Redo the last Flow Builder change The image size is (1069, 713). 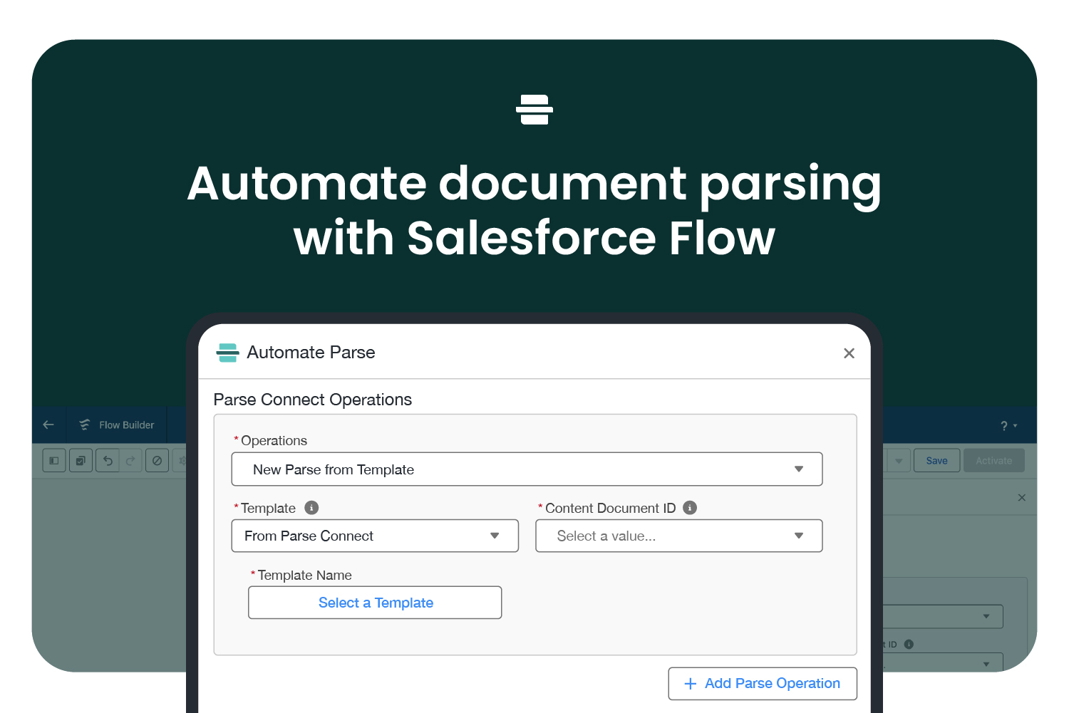click(130, 461)
